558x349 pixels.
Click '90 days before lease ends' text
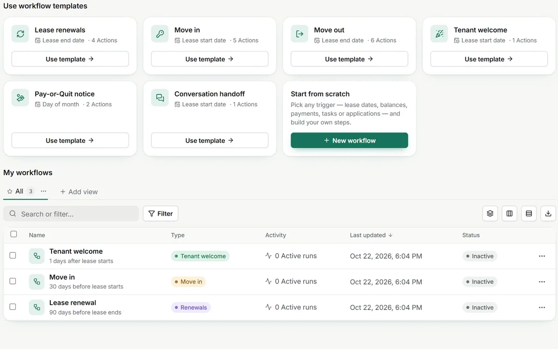coord(85,312)
